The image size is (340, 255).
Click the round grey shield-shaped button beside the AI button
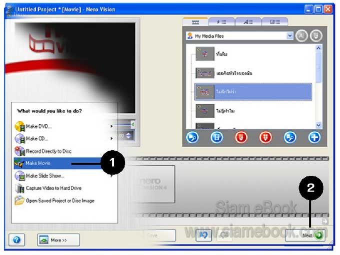[316, 36]
